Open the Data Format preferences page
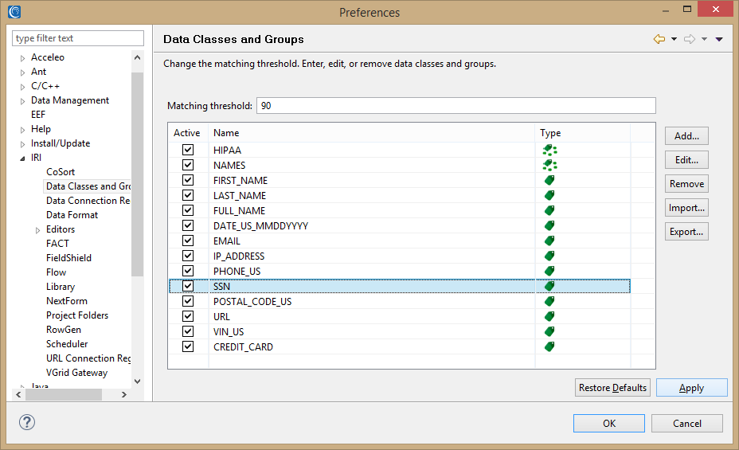Screen dimensions: 739x450 click(72, 215)
